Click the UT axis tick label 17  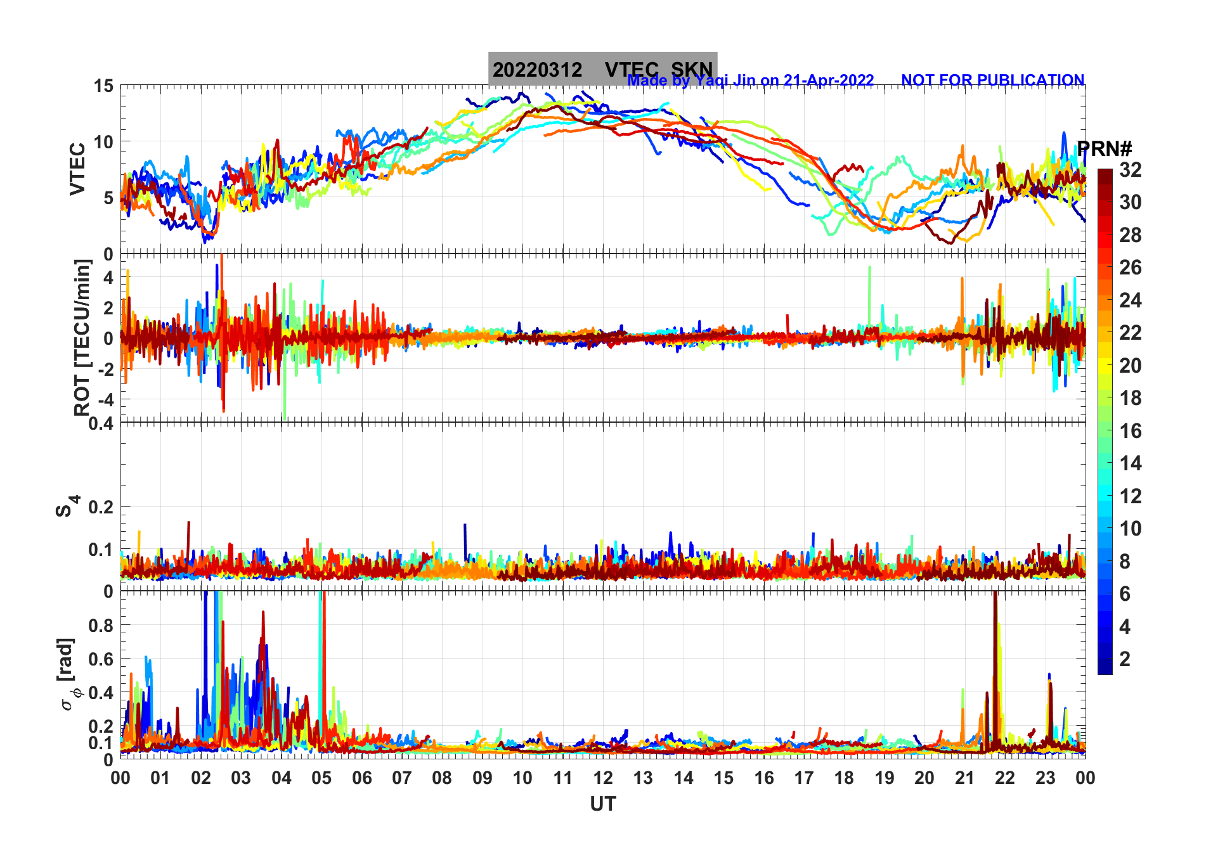(x=804, y=778)
